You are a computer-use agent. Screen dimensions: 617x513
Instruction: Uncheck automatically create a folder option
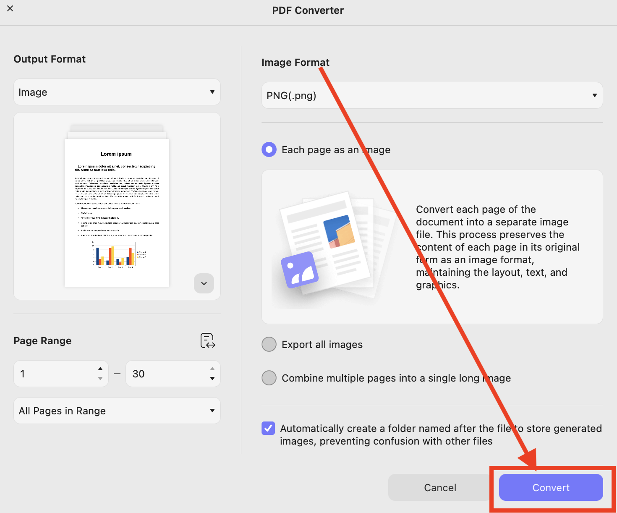click(268, 428)
